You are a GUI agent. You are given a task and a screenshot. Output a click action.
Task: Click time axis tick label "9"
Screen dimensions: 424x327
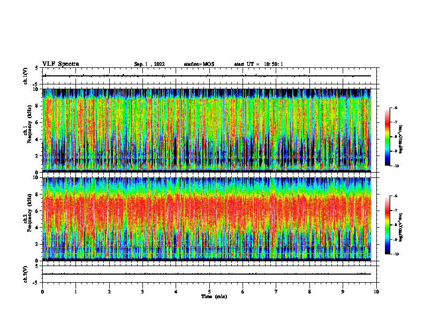[x=343, y=292]
